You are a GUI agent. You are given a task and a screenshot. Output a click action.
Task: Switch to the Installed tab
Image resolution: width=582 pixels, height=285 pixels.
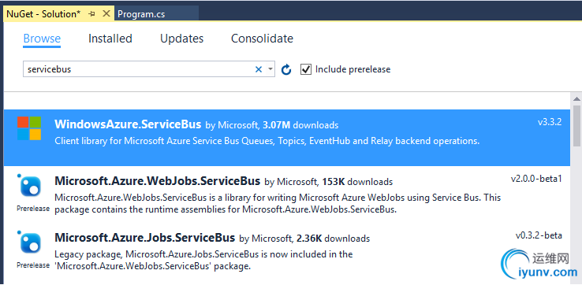point(110,39)
